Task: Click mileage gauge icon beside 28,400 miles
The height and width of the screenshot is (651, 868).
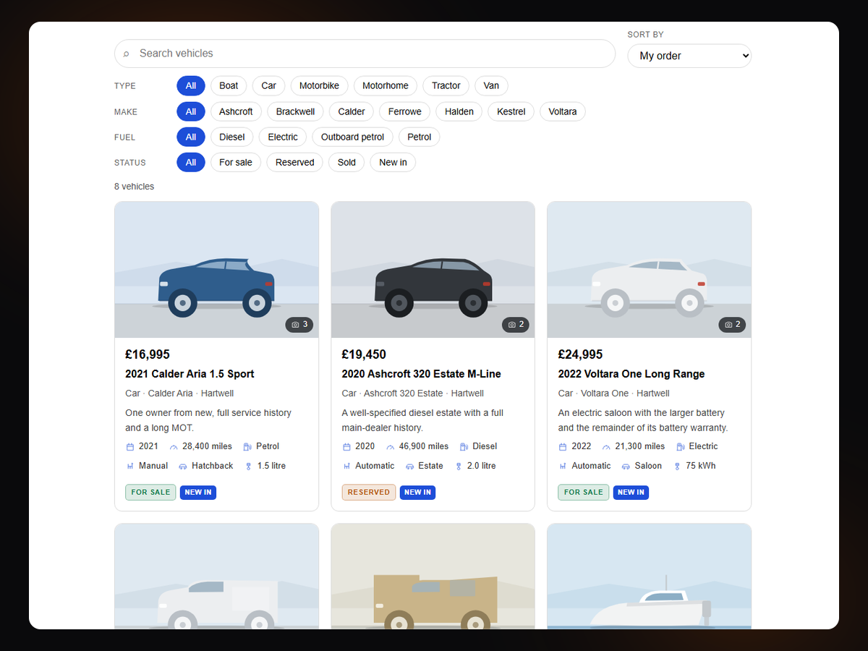Action: pos(174,447)
